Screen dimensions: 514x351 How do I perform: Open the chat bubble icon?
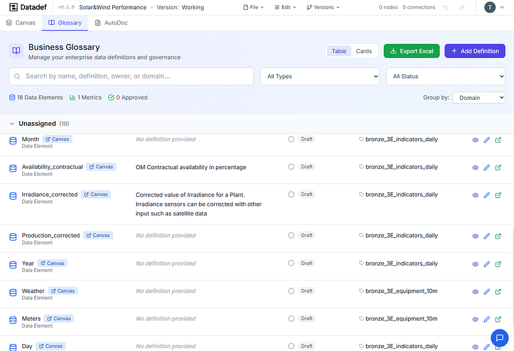tap(499, 338)
